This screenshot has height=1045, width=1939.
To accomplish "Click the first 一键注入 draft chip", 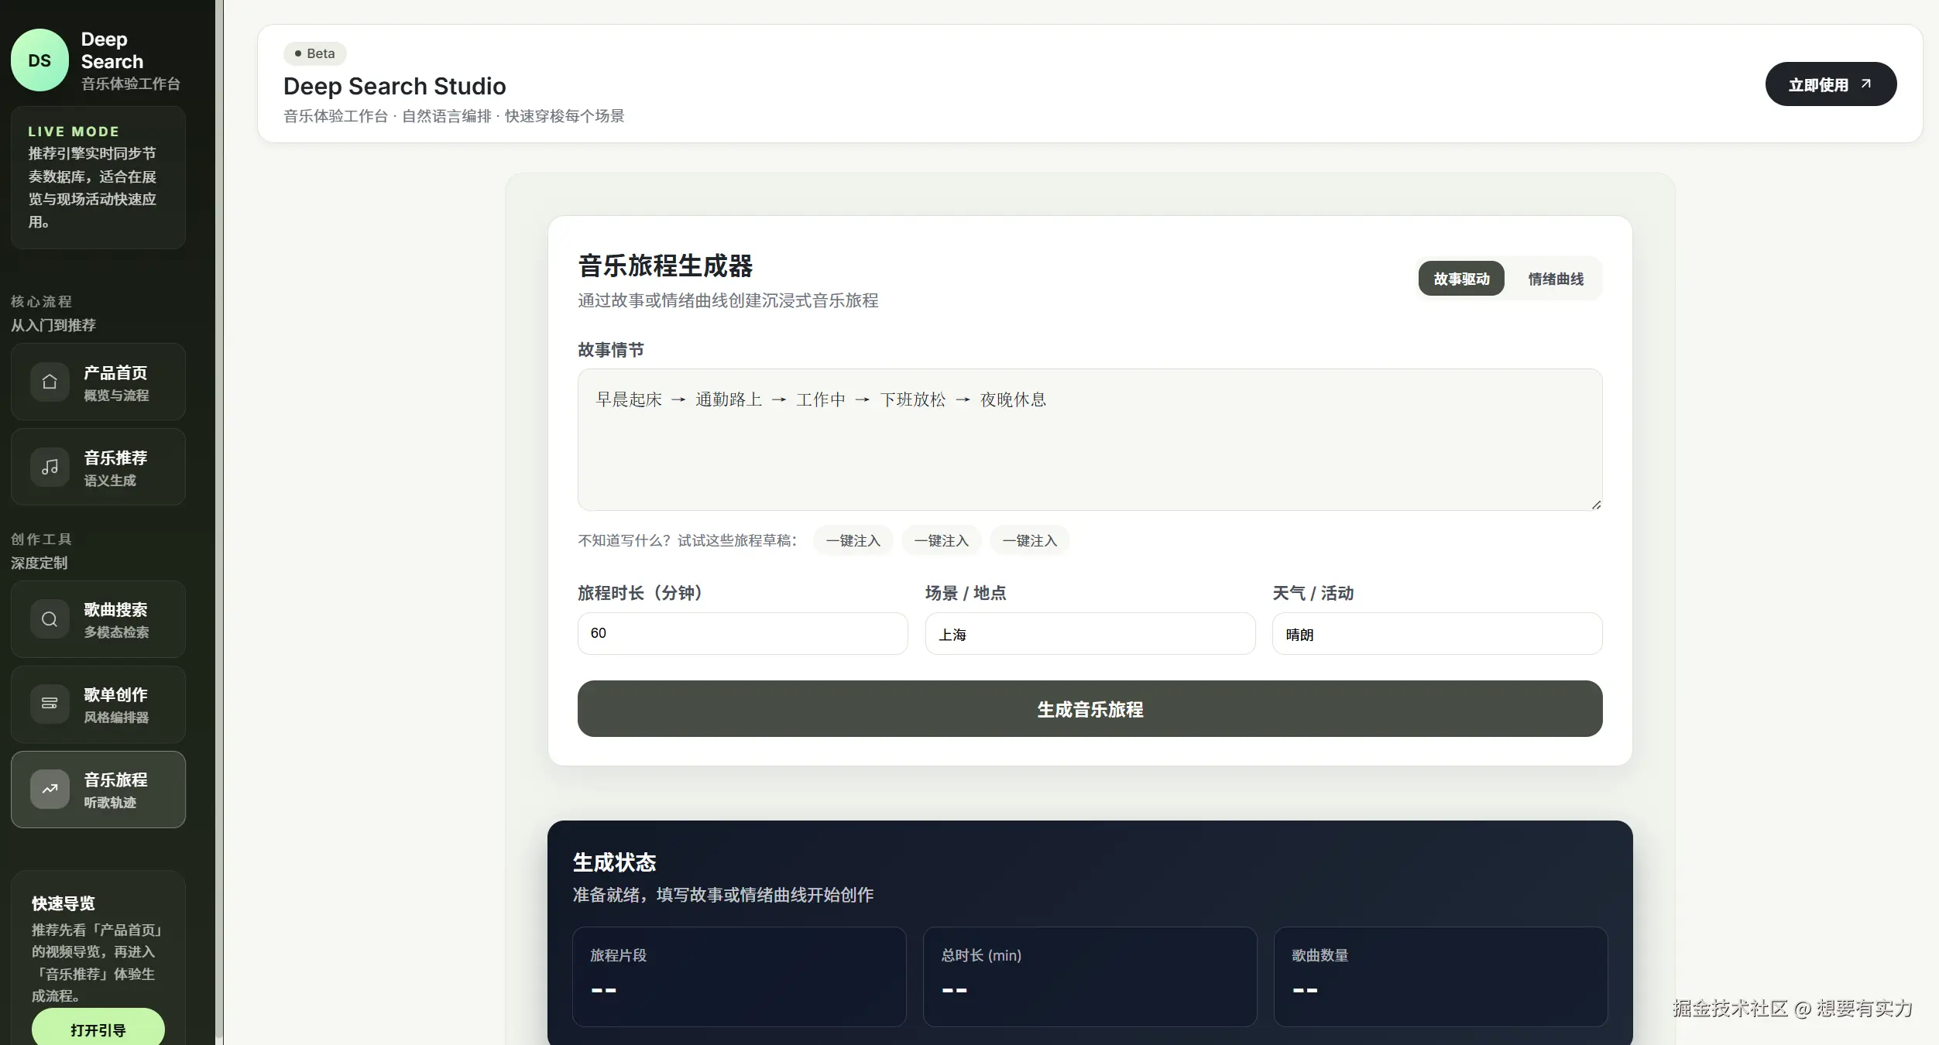I will [853, 540].
